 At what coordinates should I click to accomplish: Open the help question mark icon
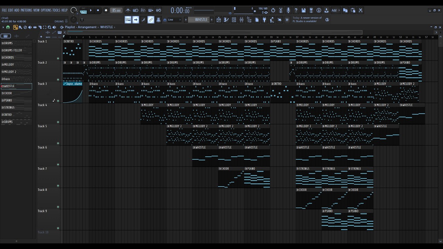[x=296, y=10]
